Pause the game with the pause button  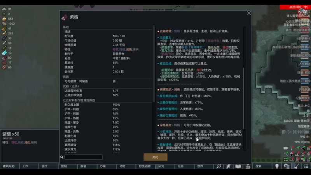tap(284, 132)
